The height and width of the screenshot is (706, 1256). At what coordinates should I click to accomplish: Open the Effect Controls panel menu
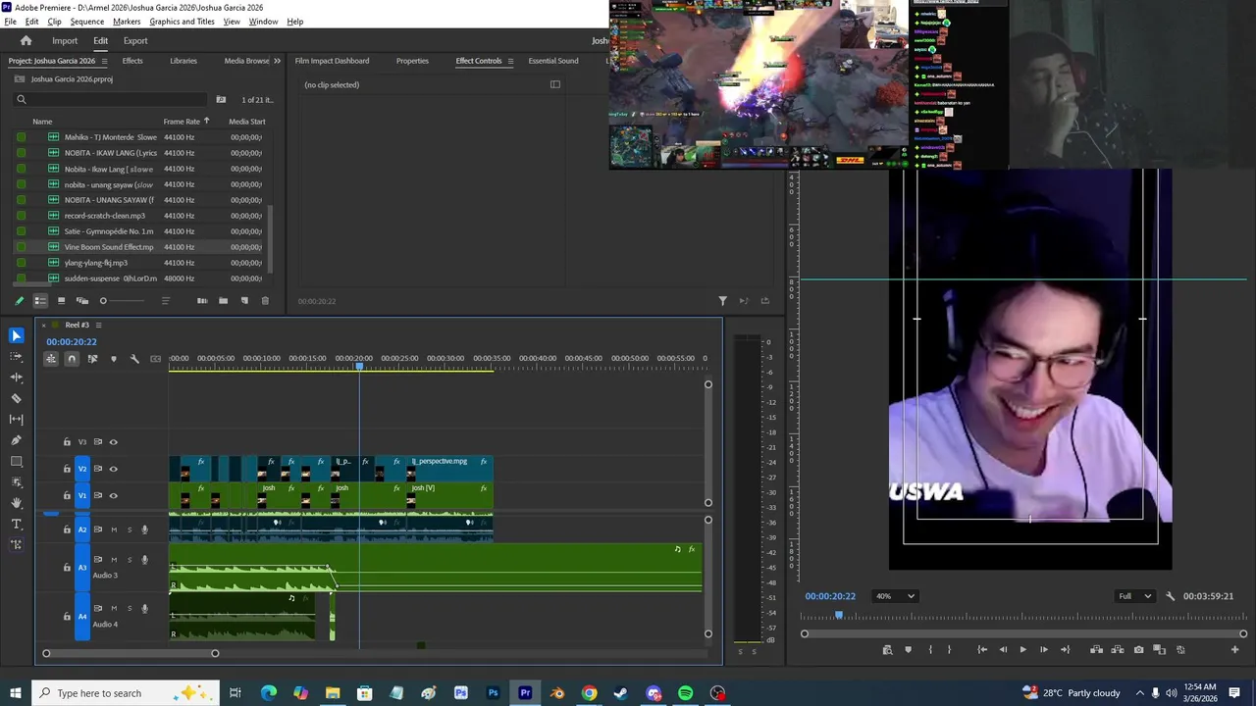509,61
